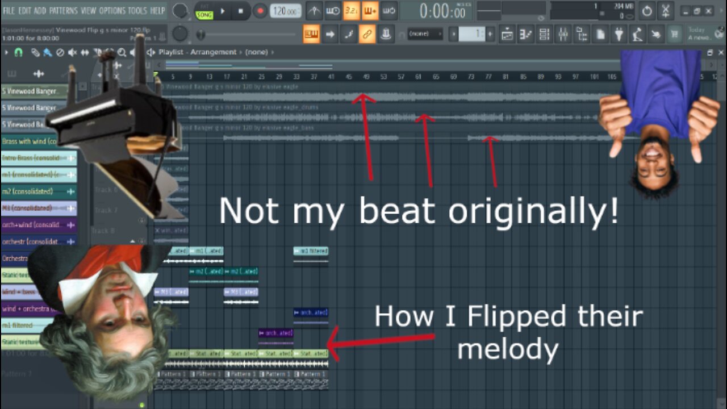727x409 pixels.
Task: Open the tempo tapper icon
Action: click(637, 34)
